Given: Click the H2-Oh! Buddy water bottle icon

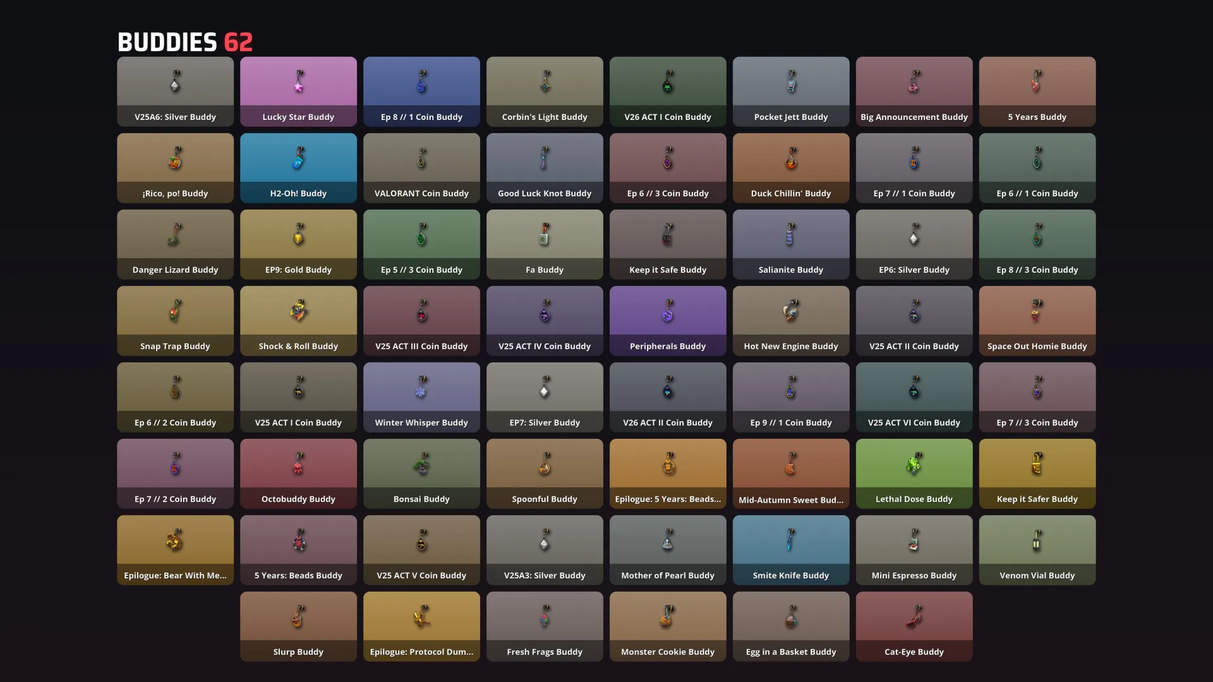Looking at the screenshot, I should (x=299, y=159).
